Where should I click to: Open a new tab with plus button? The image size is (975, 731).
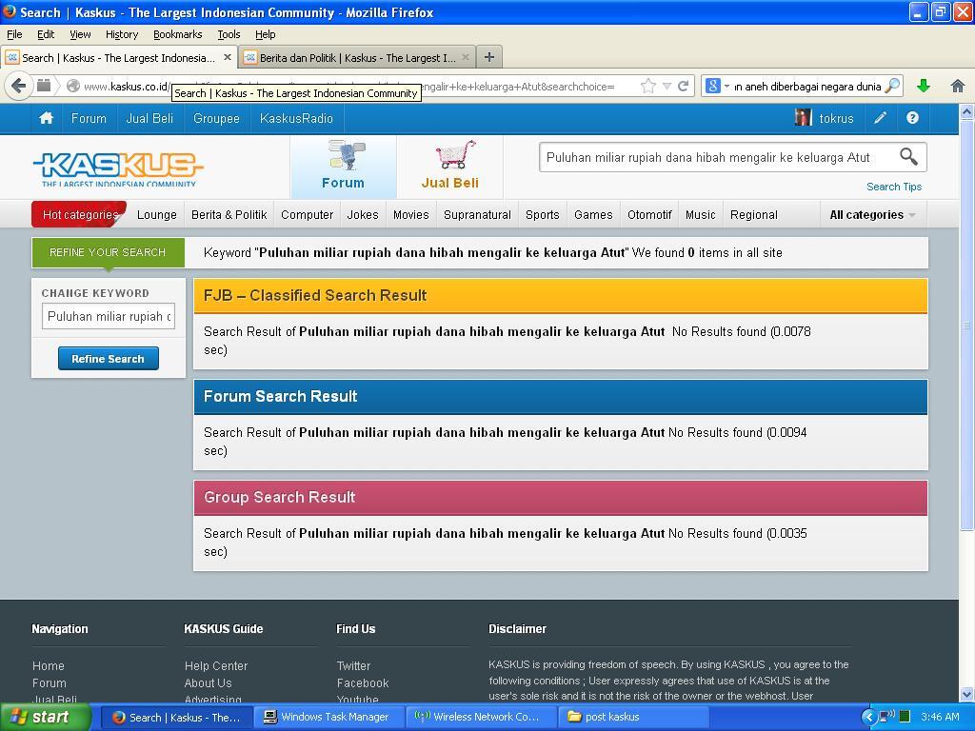click(489, 57)
